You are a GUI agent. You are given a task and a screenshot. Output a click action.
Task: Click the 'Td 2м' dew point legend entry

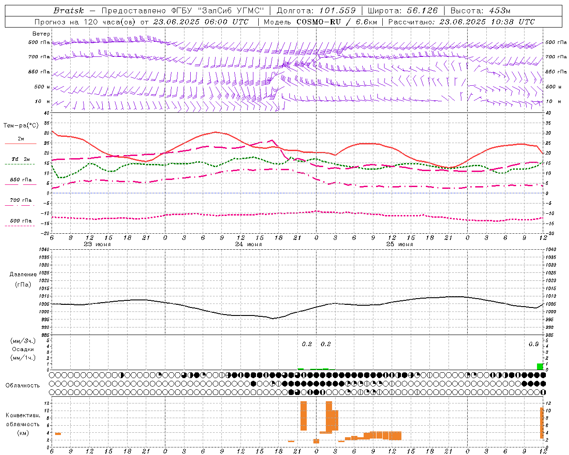(x=21, y=159)
